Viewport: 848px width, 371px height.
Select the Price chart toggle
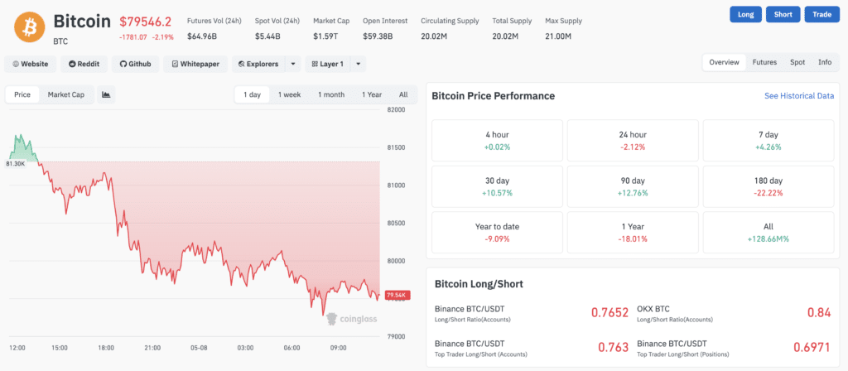[22, 94]
